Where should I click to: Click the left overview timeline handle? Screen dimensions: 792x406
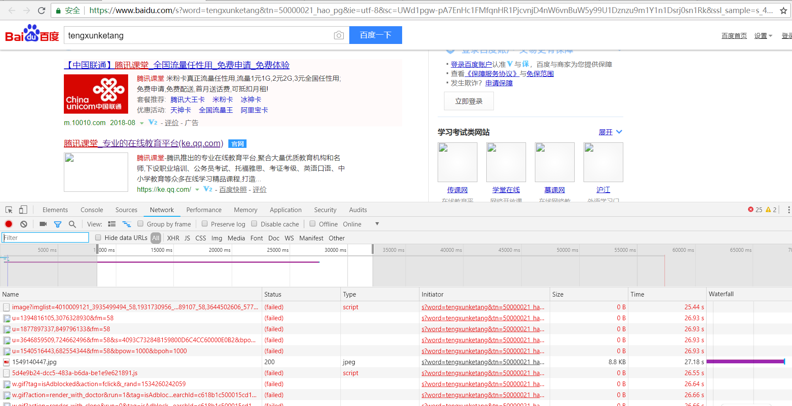(x=97, y=249)
